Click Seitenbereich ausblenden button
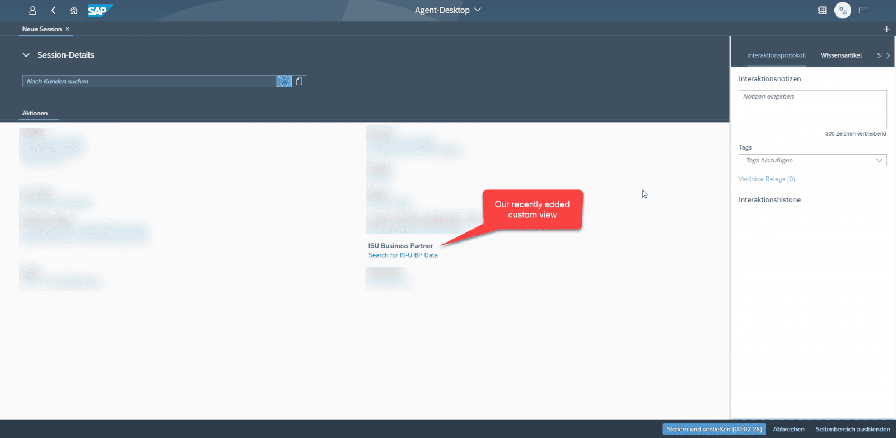Viewport: 896px width, 438px height. click(x=853, y=429)
